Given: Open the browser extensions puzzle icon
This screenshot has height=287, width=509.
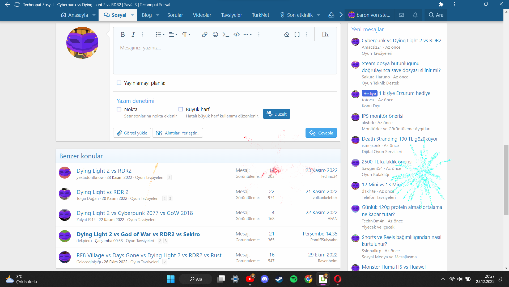Looking at the screenshot, I should tap(441, 4).
